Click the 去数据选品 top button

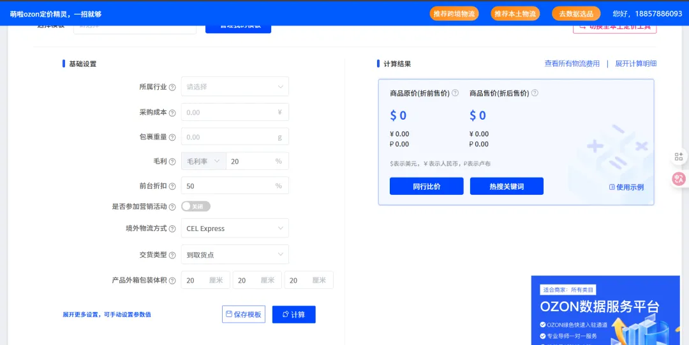click(x=576, y=13)
